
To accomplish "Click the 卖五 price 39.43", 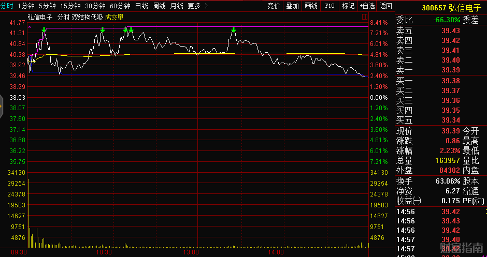I will pyautogui.click(x=451, y=31).
